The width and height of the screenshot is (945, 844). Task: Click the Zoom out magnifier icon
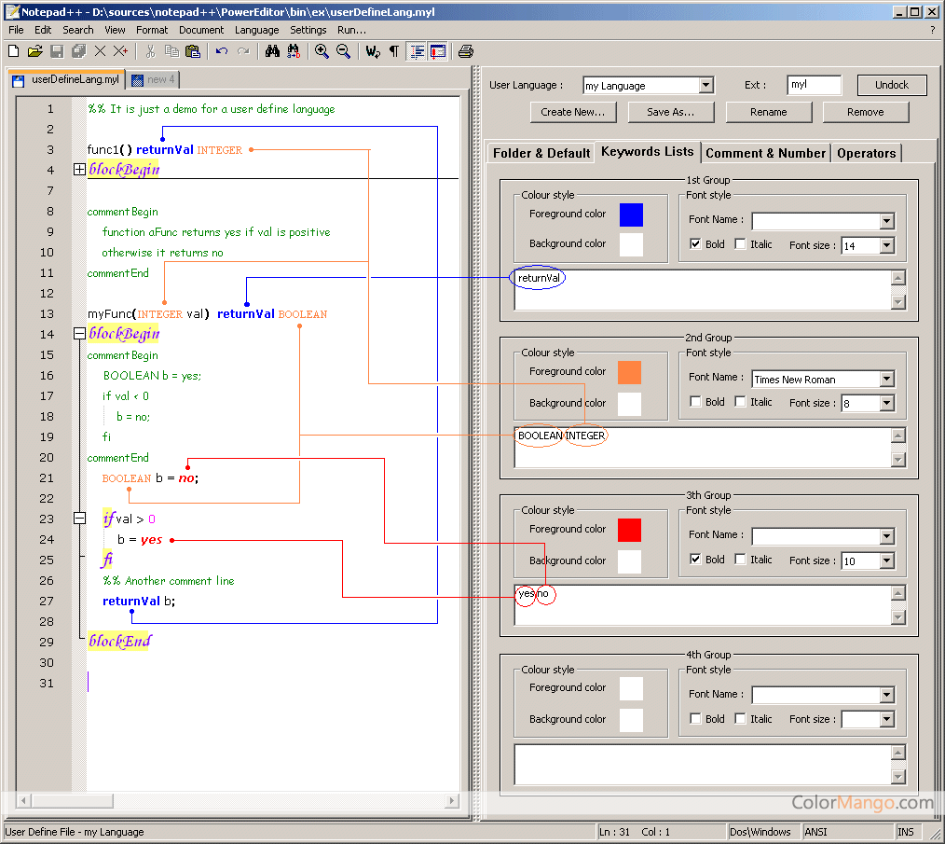[x=343, y=51]
